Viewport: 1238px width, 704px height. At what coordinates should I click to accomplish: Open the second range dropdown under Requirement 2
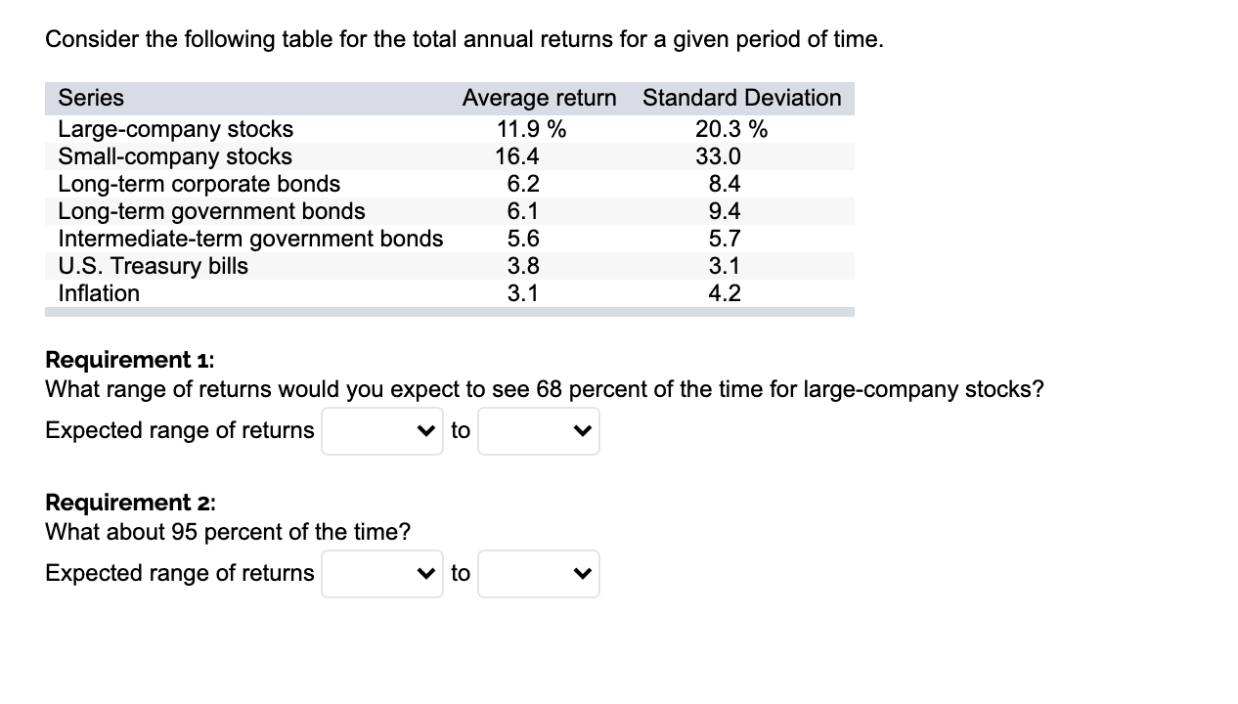click(x=538, y=573)
